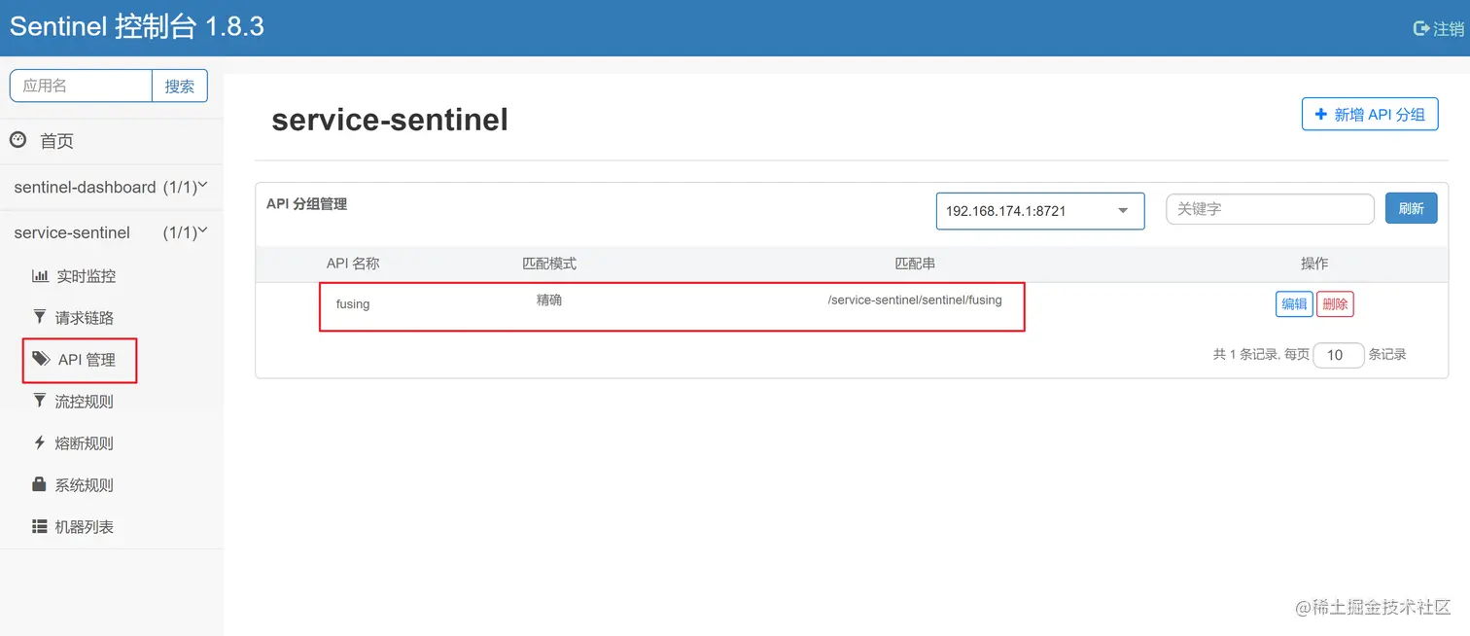
Task: Click the Sentinel 控制台 1.8.3 title
Action: (137, 26)
